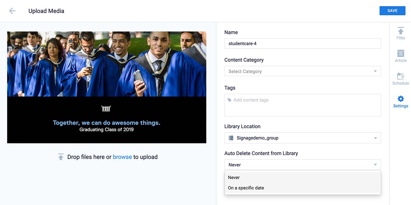This screenshot has width=411, height=205.
Task: Click the back arrow icon
Action: tap(12, 11)
